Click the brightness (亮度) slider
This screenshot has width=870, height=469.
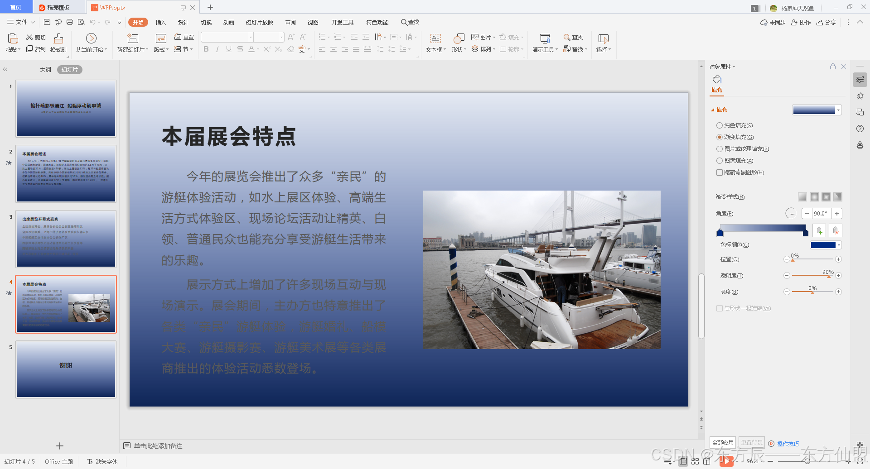[x=812, y=292]
